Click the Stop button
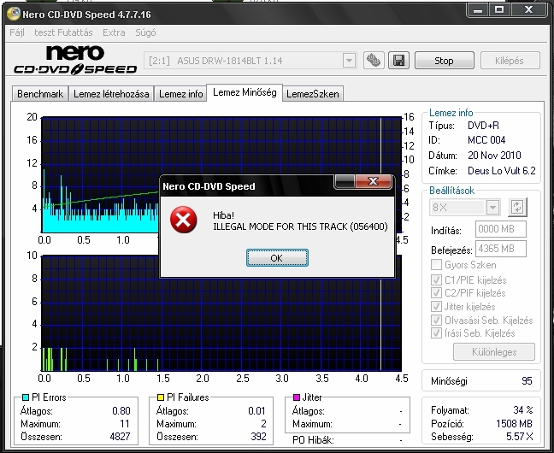 [x=444, y=61]
